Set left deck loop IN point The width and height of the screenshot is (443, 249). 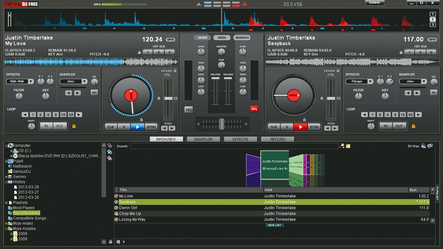(x=46, y=126)
